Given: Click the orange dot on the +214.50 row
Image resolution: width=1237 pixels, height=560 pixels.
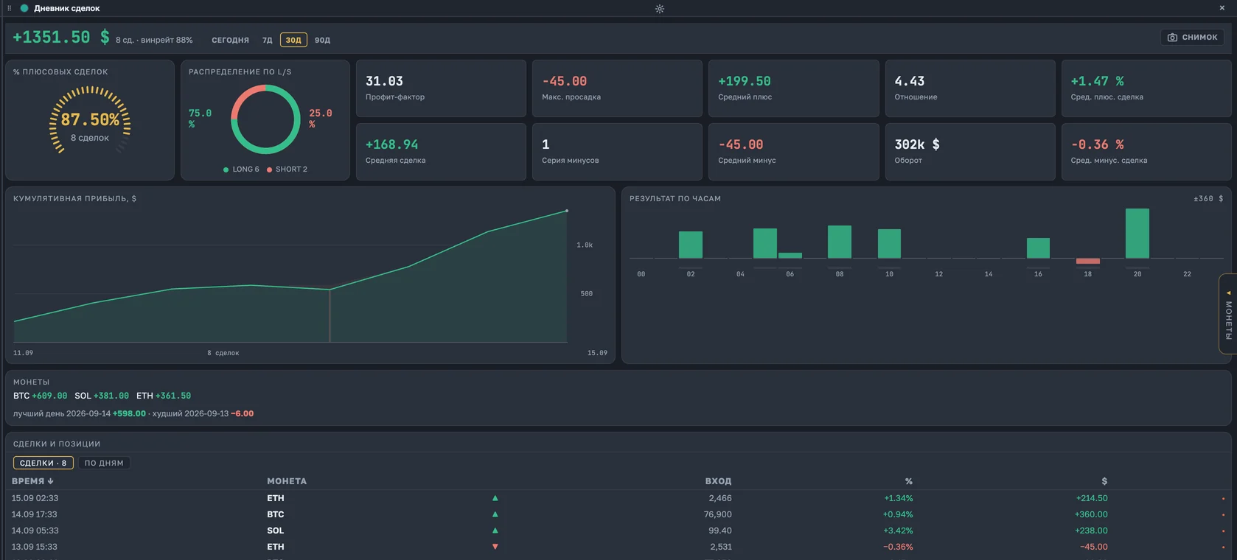Looking at the screenshot, I should [x=1223, y=499].
